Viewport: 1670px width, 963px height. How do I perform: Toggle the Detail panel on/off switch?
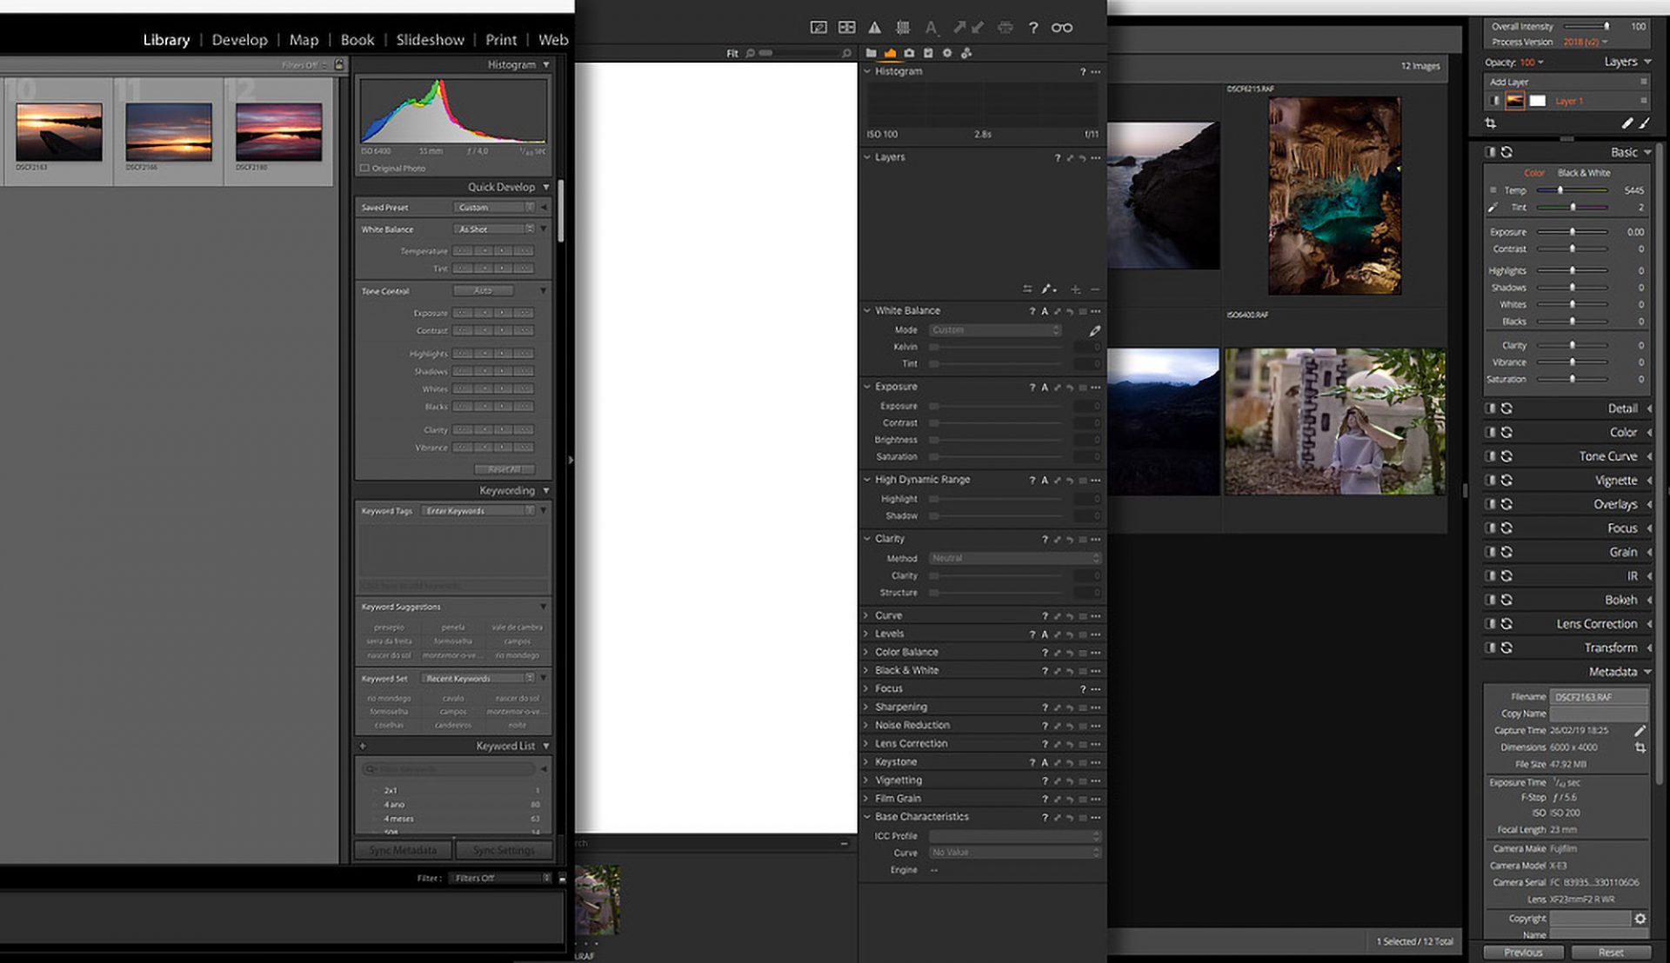pyautogui.click(x=1490, y=408)
